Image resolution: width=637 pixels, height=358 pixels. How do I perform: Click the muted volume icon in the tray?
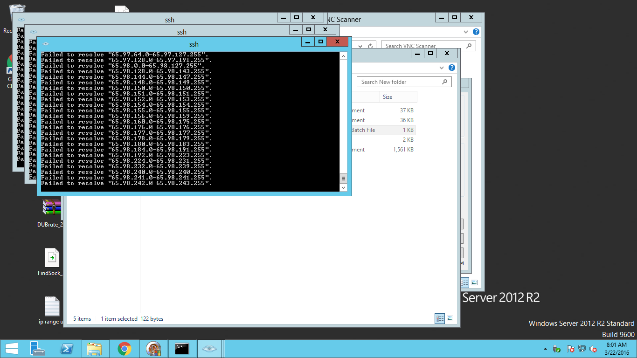point(593,349)
